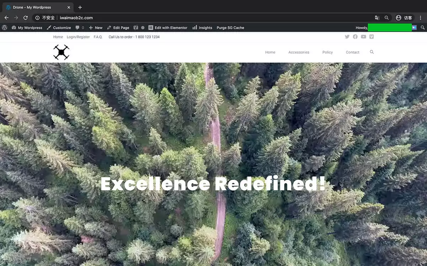This screenshot has width=427, height=266.
Task: Select Accessories in the navigation menu
Action: click(299, 52)
